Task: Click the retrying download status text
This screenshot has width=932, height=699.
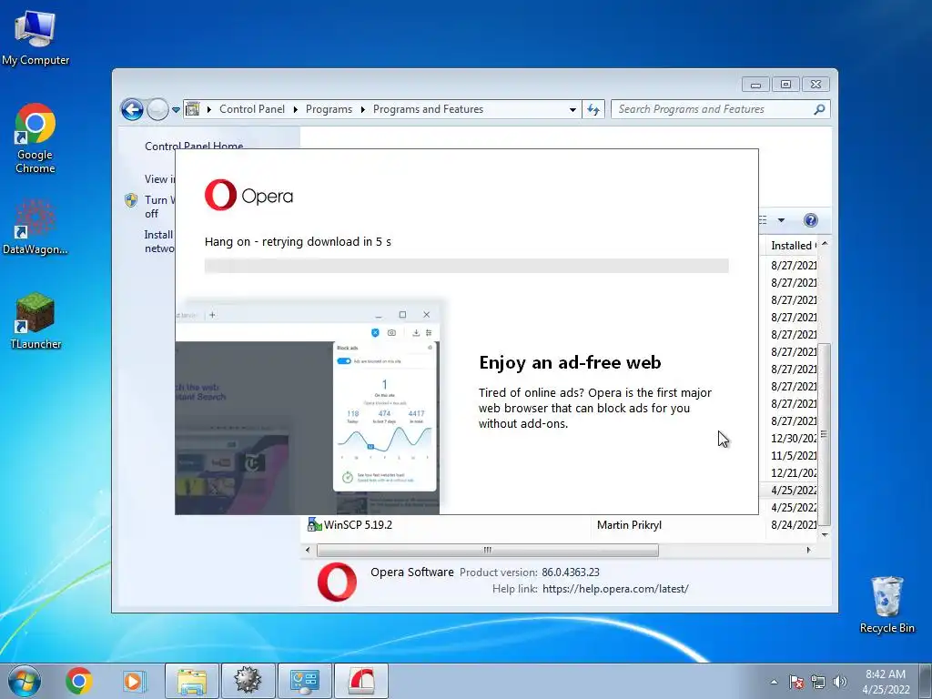Action: (x=298, y=242)
